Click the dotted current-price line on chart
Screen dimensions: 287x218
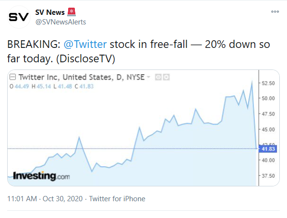pyautogui.click(x=132, y=149)
